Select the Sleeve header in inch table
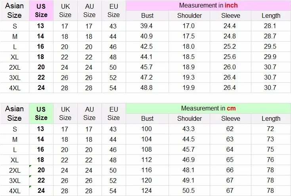Viewport: 291px width, 196px height. pos(230,15)
